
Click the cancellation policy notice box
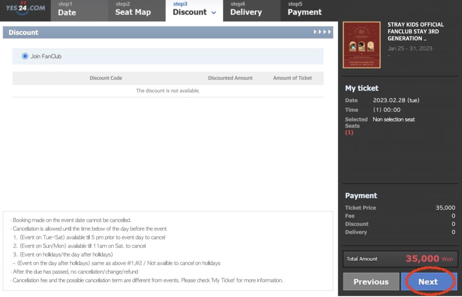(168, 250)
